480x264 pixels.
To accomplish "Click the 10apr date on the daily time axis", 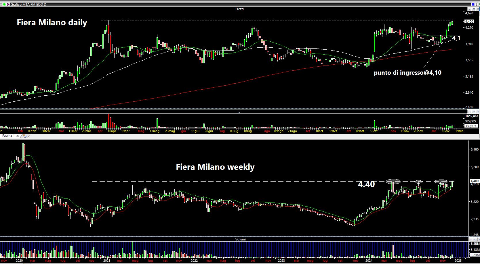I will coord(112,131).
